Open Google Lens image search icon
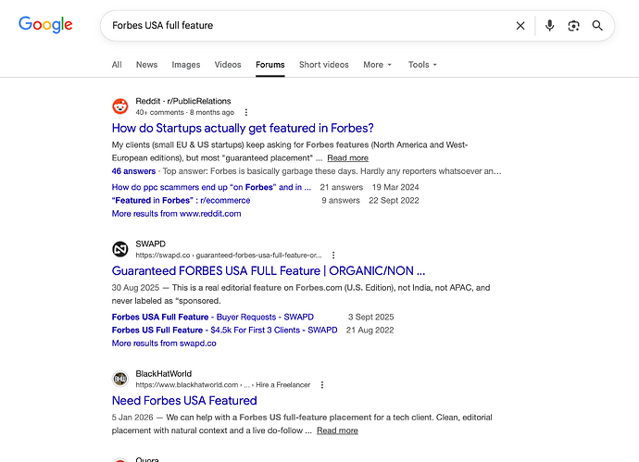 point(573,26)
